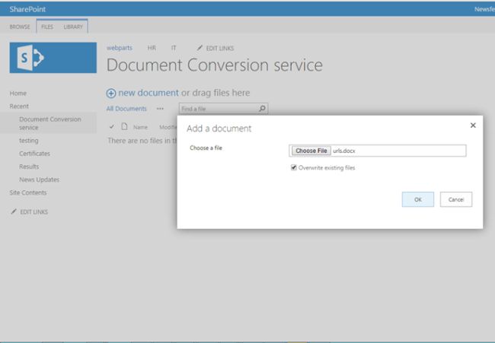Screen dimensions: 495x343
Task: Open Site Contents in the sidebar
Action: [28, 192]
